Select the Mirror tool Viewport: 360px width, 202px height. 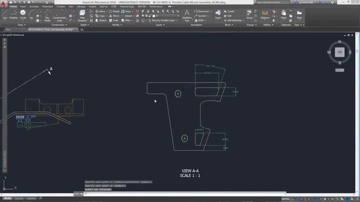[114, 16]
